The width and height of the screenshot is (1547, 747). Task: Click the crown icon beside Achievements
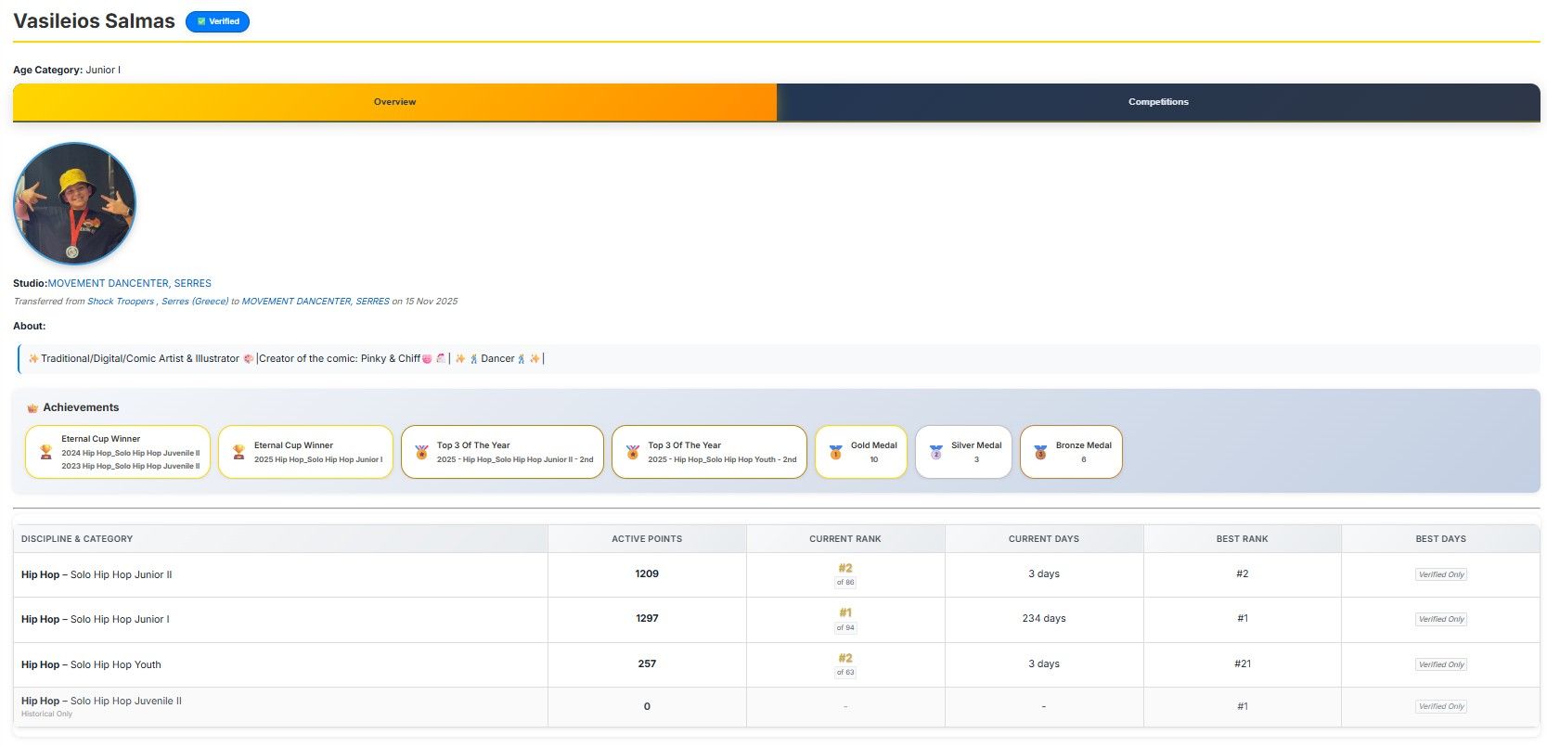tap(32, 408)
